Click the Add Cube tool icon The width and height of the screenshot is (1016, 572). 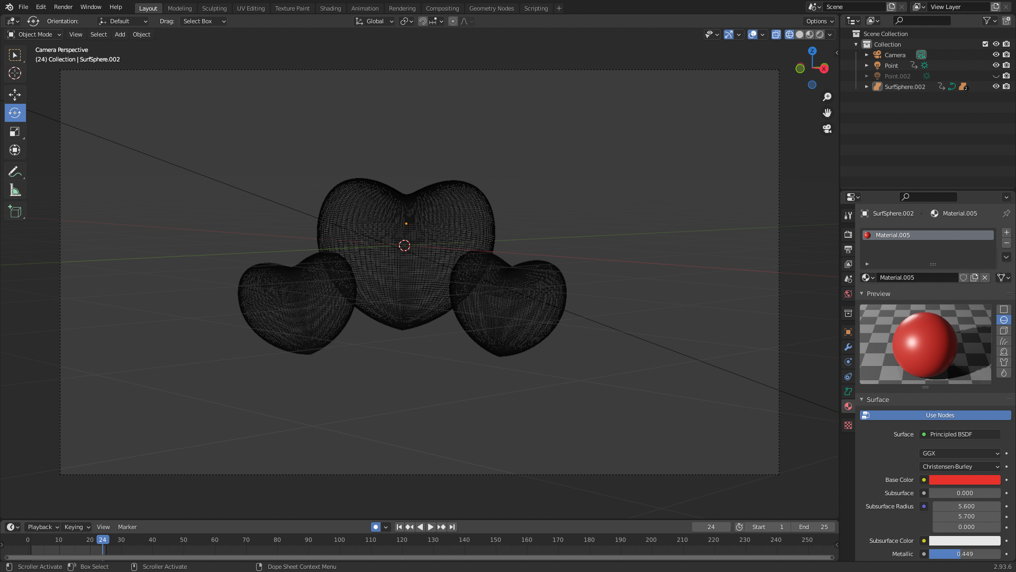tap(15, 212)
